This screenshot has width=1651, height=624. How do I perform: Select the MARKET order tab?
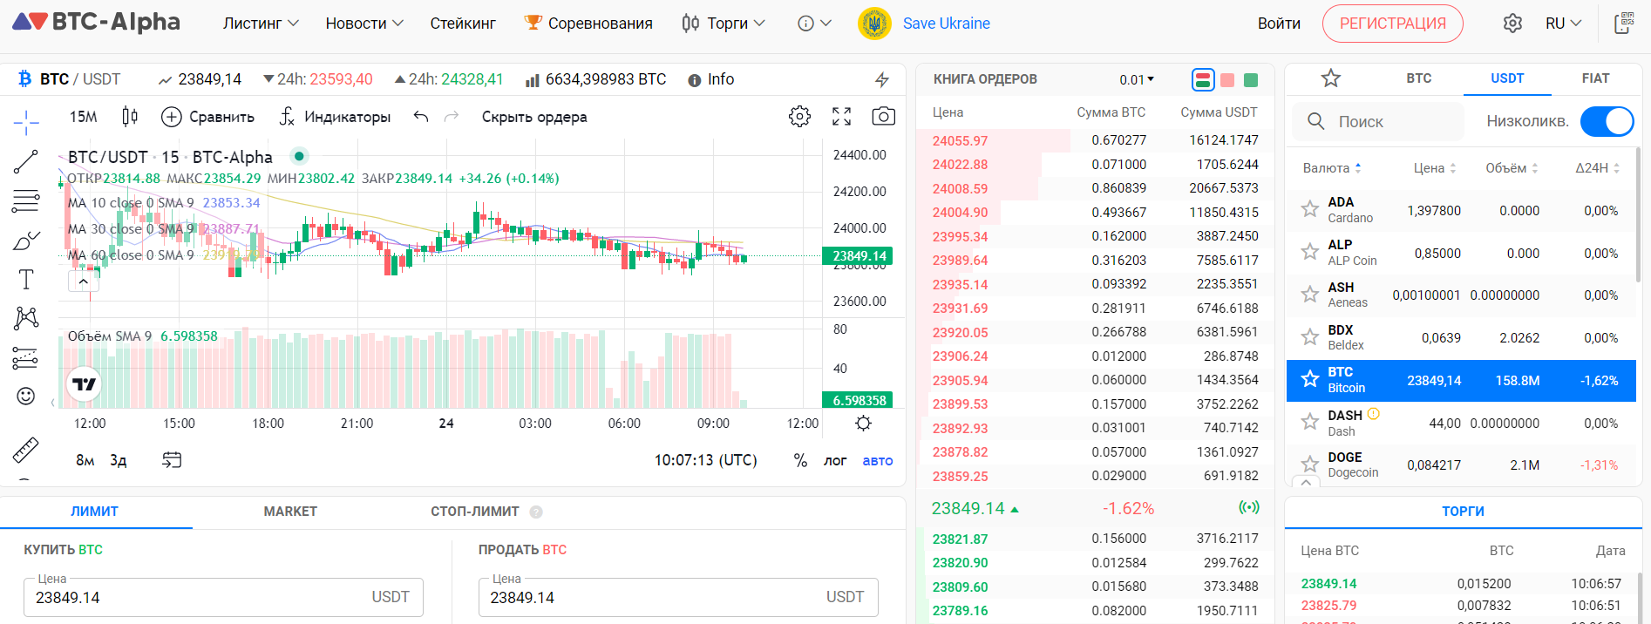click(x=290, y=512)
